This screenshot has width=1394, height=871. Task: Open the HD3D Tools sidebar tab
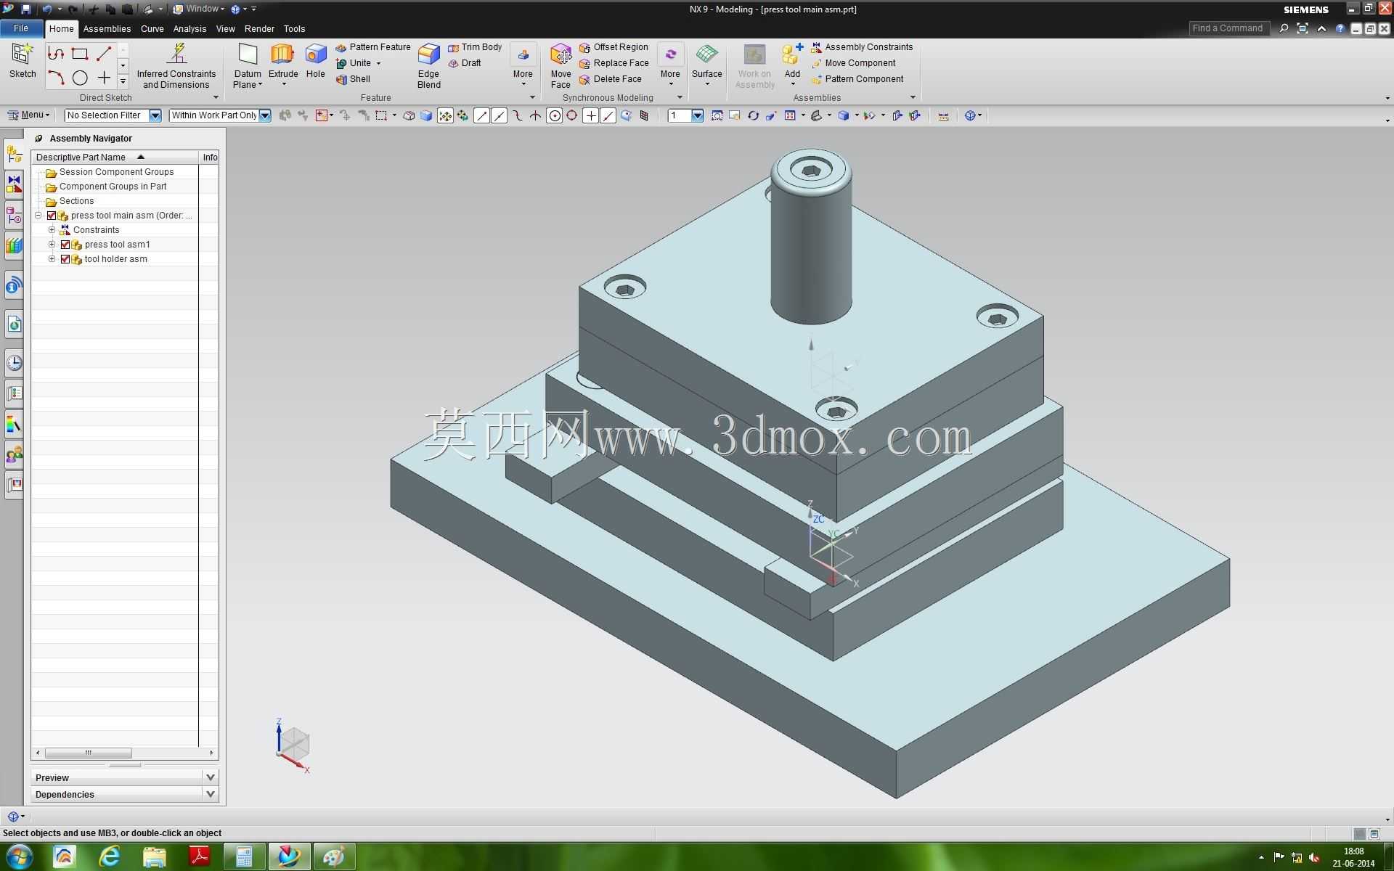click(14, 286)
